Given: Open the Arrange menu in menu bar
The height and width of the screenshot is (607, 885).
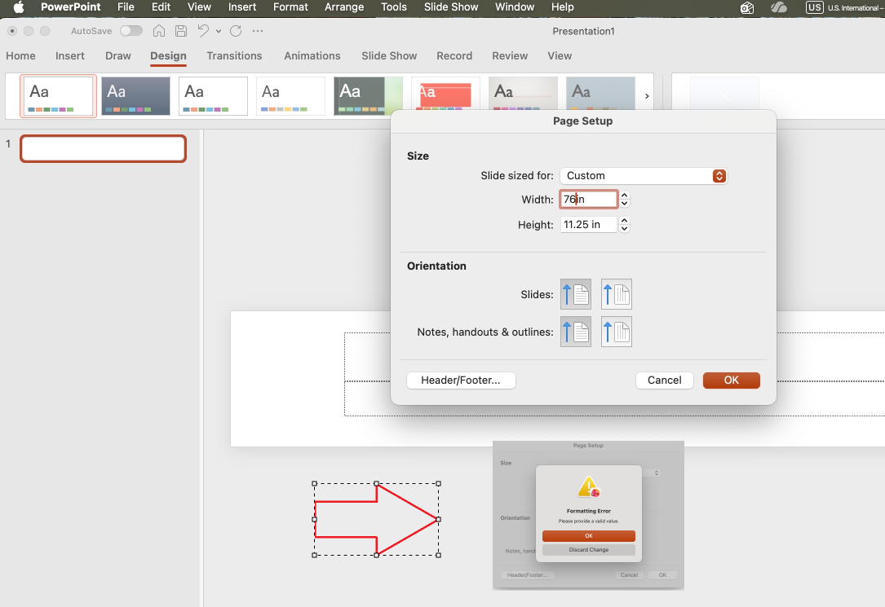Looking at the screenshot, I should [344, 7].
